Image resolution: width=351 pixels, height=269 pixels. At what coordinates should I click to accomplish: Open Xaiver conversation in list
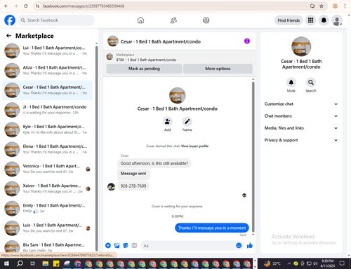(x=47, y=188)
